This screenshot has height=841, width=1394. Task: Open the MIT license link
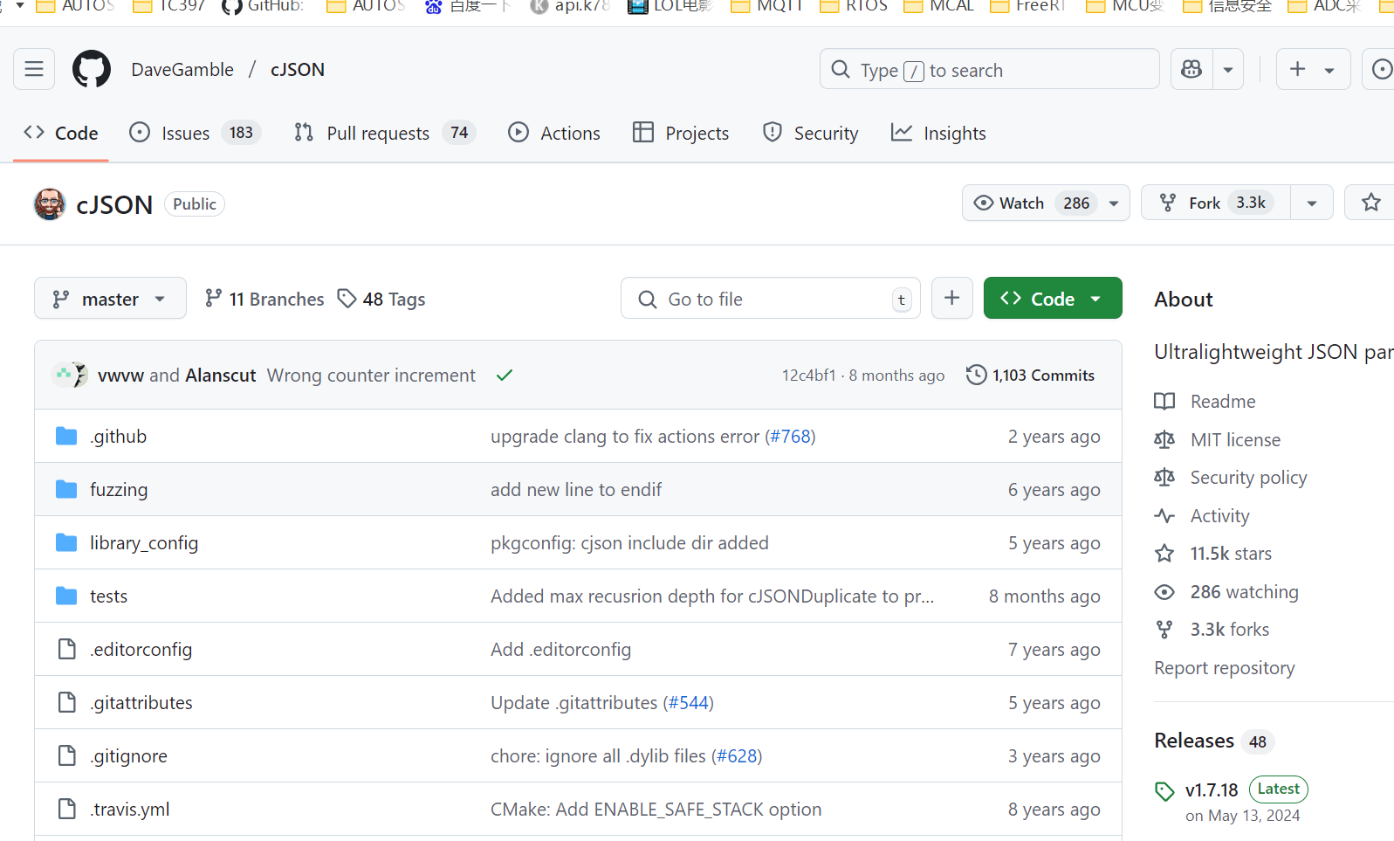(1235, 440)
